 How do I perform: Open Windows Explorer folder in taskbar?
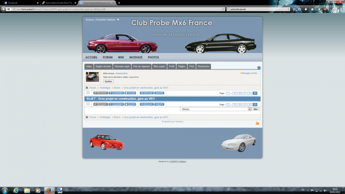pos(27,190)
